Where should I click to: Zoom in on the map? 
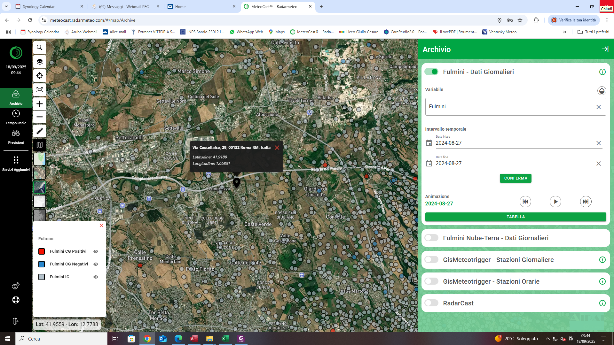pyautogui.click(x=40, y=104)
